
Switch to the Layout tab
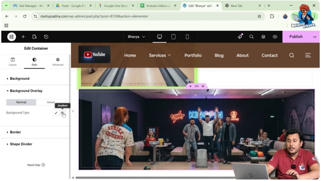click(x=13, y=61)
